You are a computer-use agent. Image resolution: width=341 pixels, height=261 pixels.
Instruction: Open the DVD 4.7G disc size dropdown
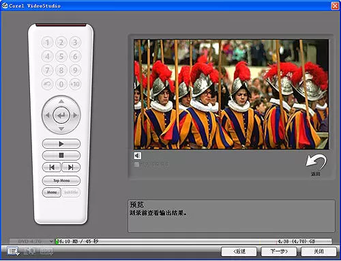pyautogui.click(x=32, y=241)
